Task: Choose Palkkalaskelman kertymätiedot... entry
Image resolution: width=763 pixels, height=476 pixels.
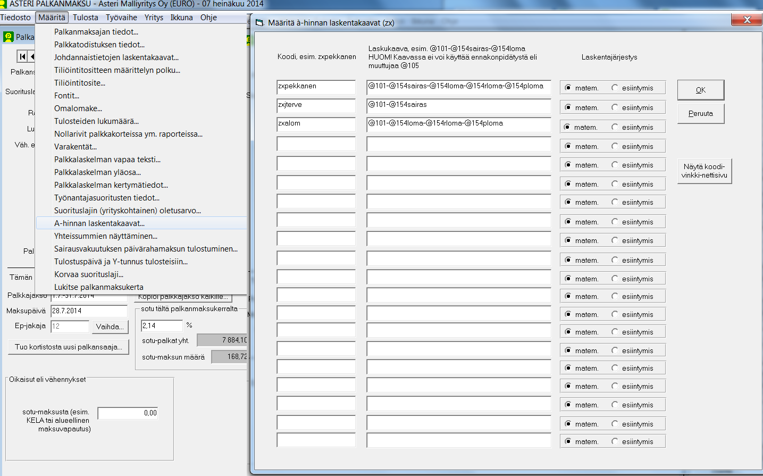Action: point(141,185)
